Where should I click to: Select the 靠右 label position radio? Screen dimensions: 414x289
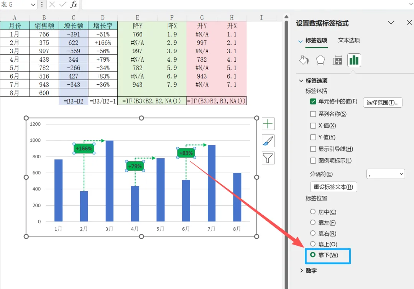[x=313, y=233]
